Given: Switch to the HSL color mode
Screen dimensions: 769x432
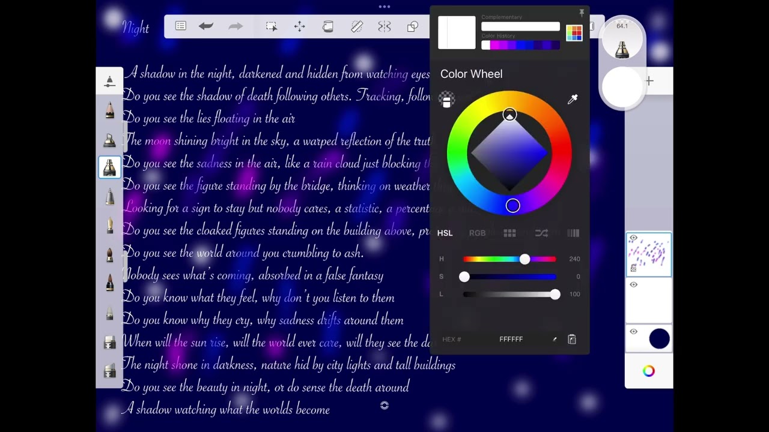Looking at the screenshot, I should tap(445, 233).
